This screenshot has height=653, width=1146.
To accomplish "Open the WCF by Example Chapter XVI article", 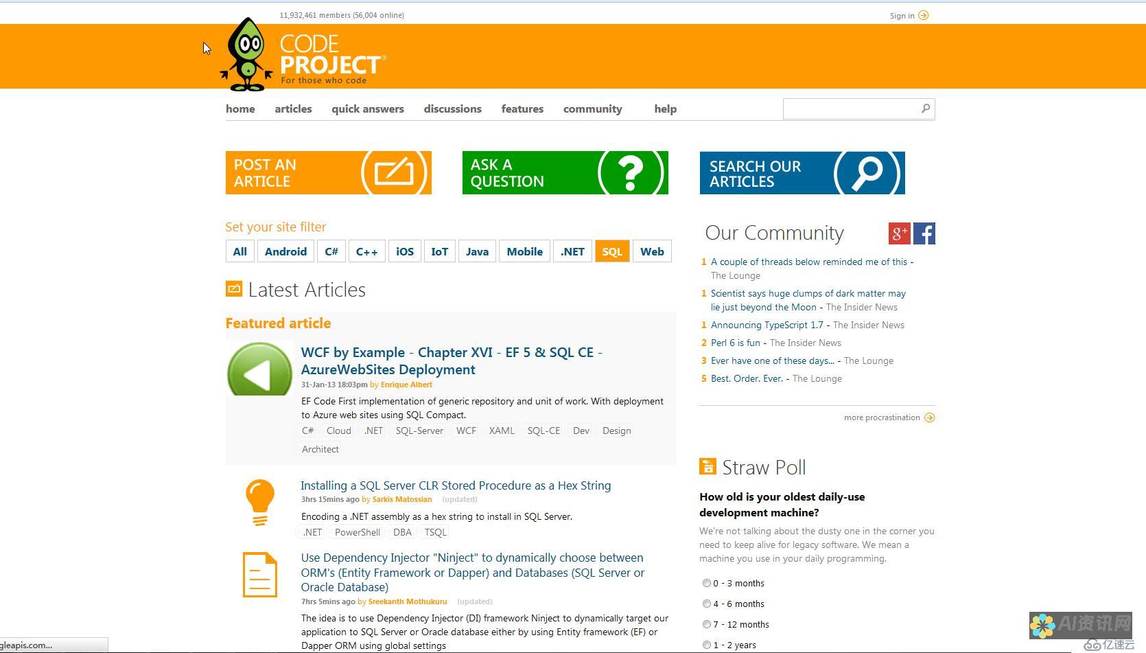I will click(x=452, y=360).
